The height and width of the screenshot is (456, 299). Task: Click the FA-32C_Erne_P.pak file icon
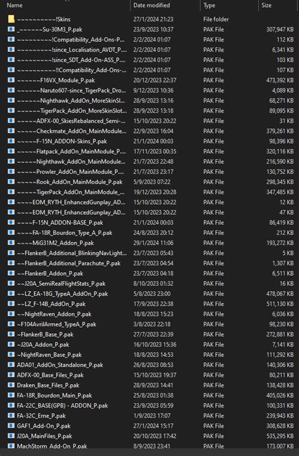pos(11,416)
